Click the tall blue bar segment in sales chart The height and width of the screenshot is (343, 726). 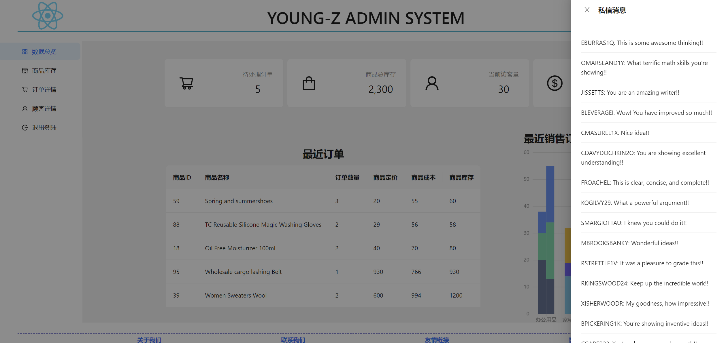[x=550, y=194]
